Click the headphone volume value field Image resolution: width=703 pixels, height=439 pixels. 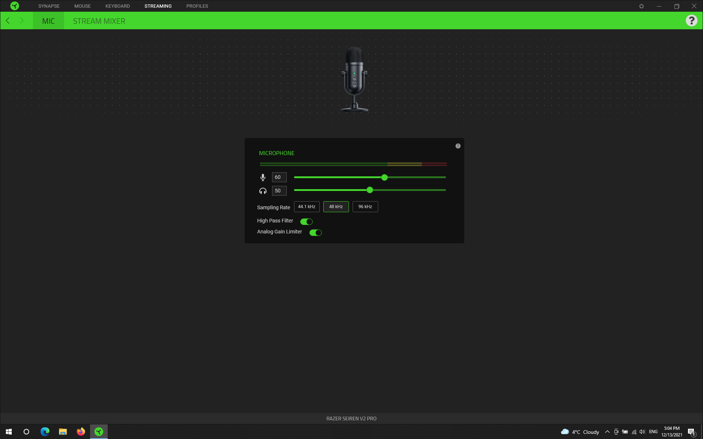tap(279, 191)
